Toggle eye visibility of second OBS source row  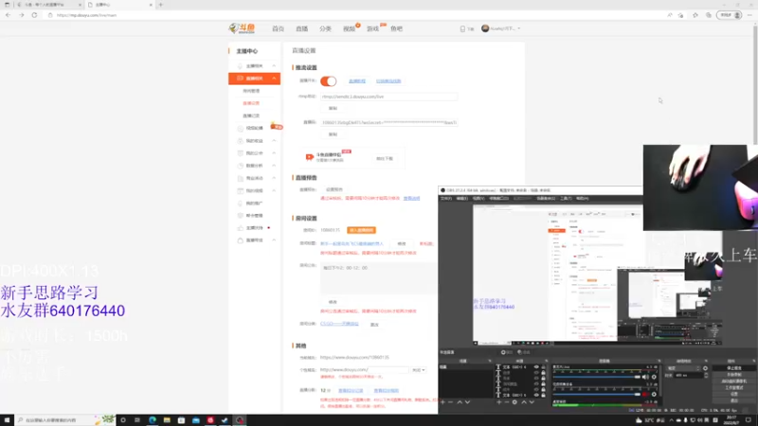(536, 372)
